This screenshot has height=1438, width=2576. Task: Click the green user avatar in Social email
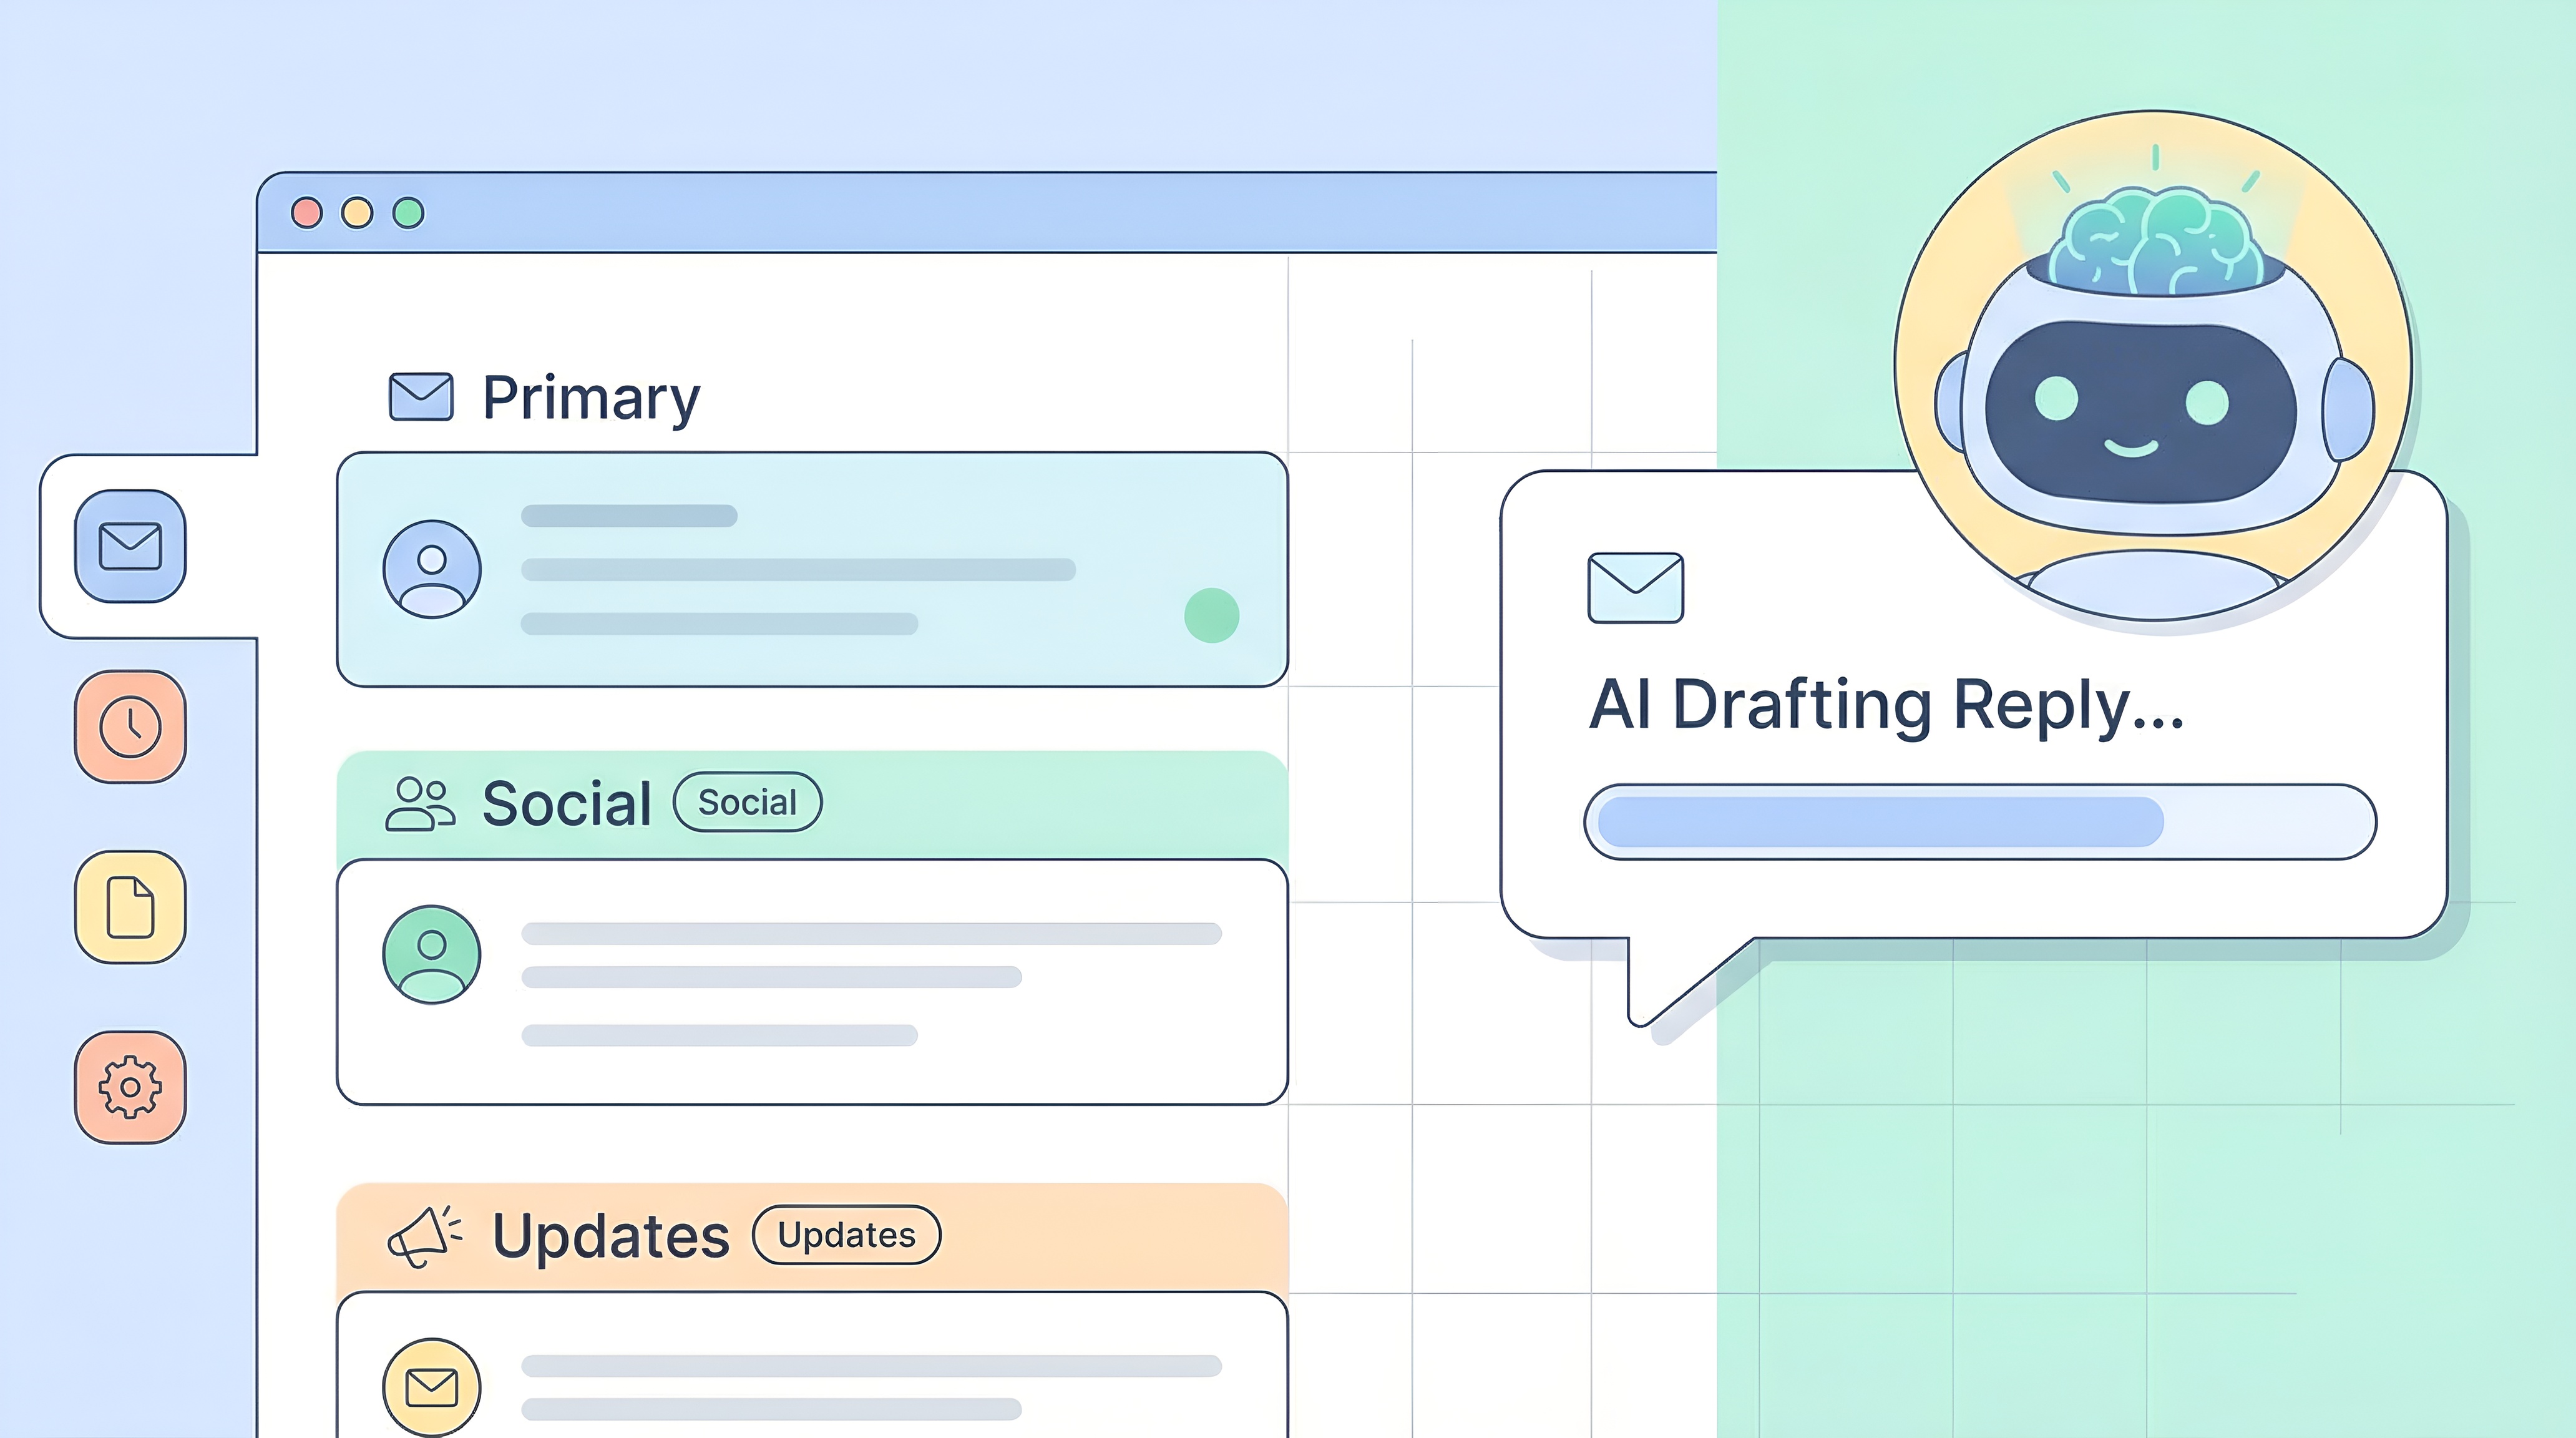coord(431,954)
